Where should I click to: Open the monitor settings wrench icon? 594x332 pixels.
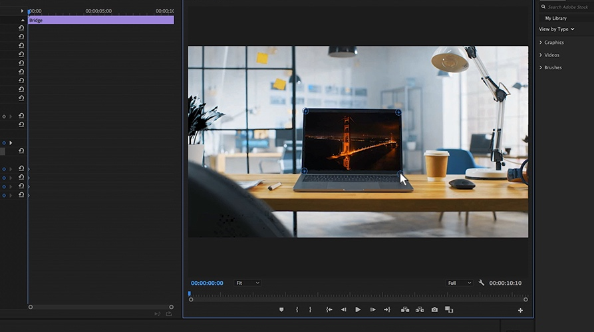pyautogui.click(x=482, y=283)
